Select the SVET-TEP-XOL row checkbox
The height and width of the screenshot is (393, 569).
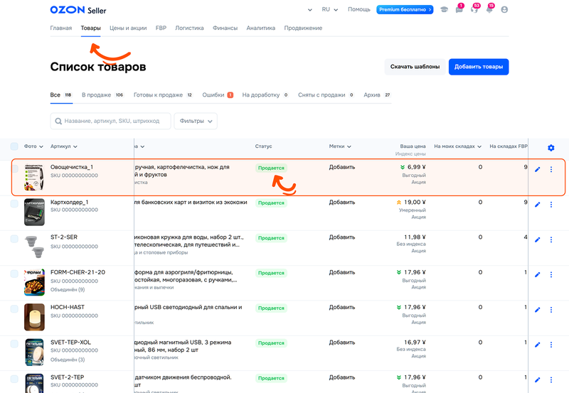(14, 344)
